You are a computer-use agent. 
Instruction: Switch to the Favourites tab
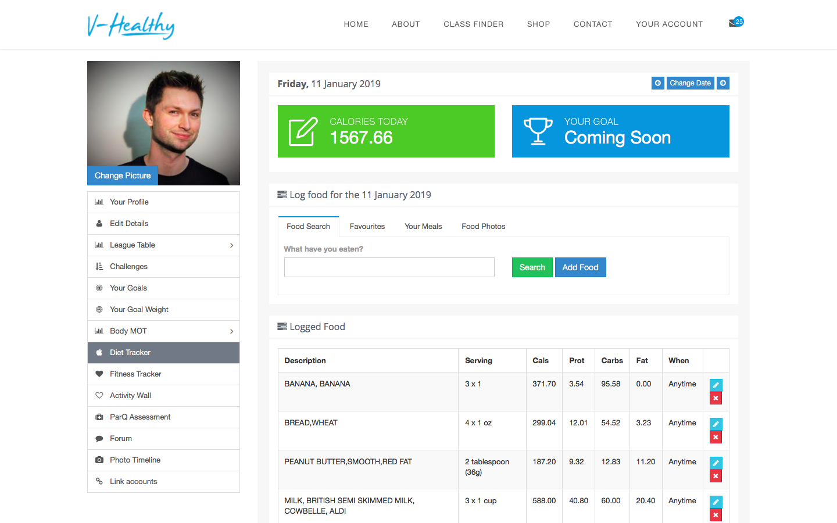pyautogui.click(x=367, y=226)
